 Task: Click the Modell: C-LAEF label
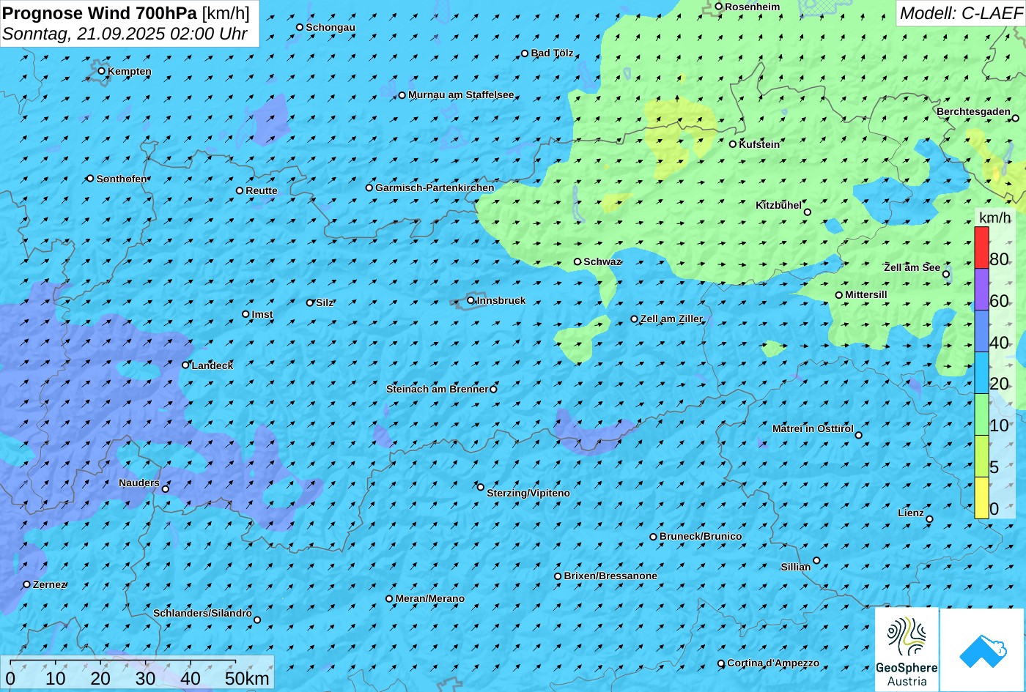(960, 12)
